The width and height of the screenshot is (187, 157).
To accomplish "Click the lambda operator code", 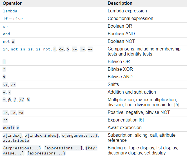I will 10,11.
